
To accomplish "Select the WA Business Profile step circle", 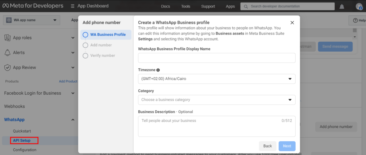I will tap(85, 35).
